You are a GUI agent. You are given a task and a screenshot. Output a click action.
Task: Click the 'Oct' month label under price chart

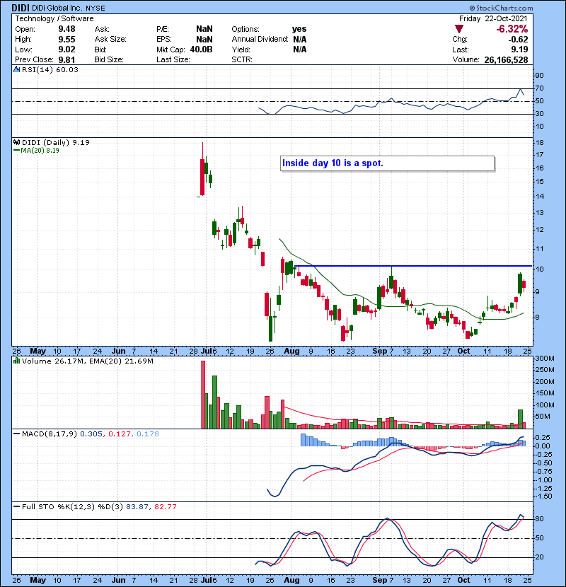[463, 351]
